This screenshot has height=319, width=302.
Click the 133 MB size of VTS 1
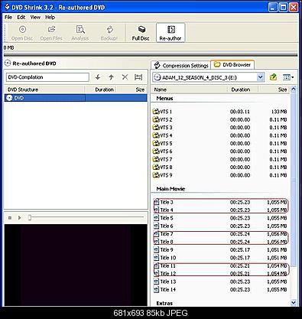279,112
